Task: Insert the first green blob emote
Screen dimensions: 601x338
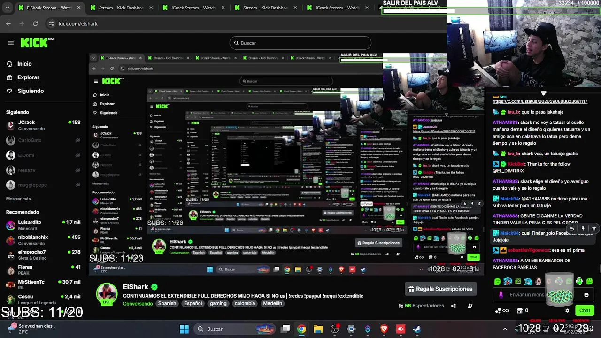Action: click(497, 282)
